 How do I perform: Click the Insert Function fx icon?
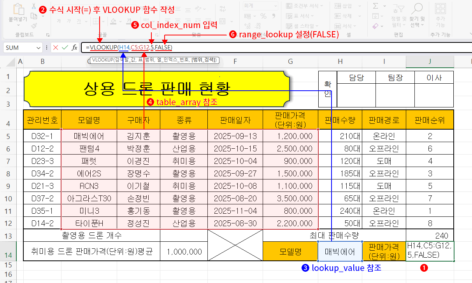pyautogui.click(x=75, y=47)
